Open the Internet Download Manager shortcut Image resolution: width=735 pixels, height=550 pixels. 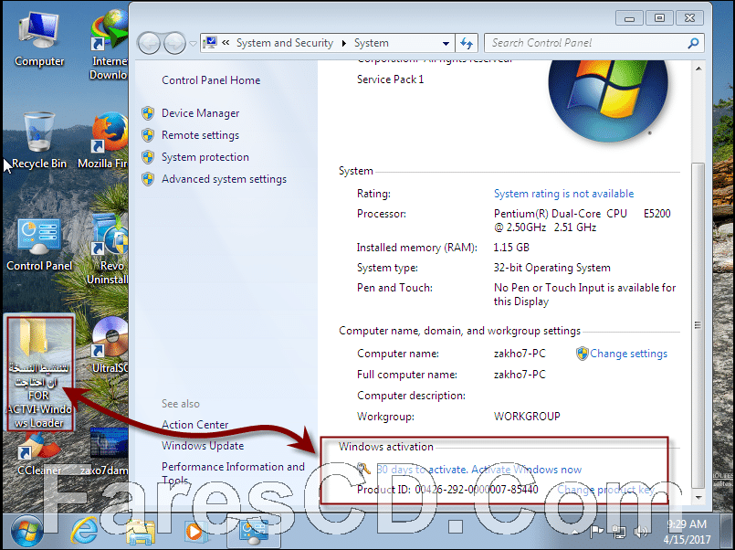tap(109, 45)
